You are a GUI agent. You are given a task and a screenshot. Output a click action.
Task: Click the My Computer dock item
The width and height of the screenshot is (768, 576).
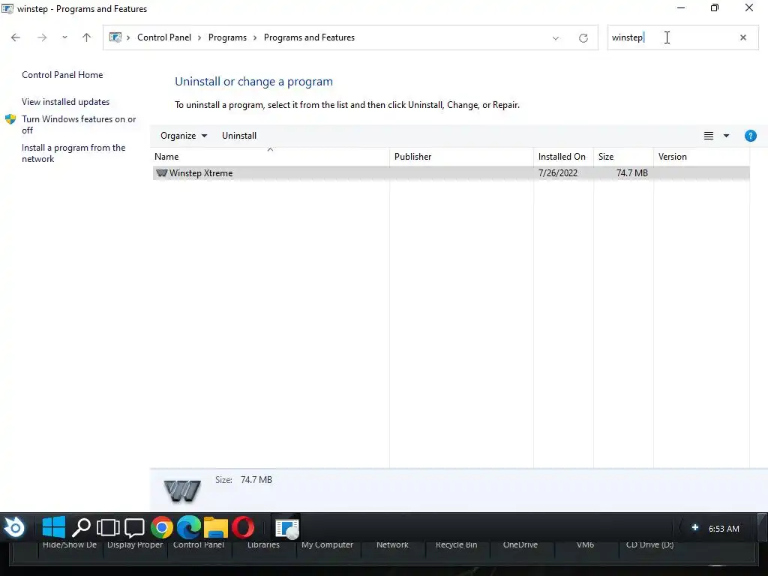[327, 544]
